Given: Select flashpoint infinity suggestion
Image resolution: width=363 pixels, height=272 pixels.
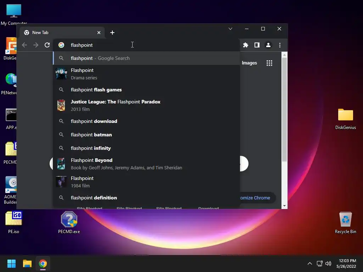Looking at the screenshot, I should (146, 148).
